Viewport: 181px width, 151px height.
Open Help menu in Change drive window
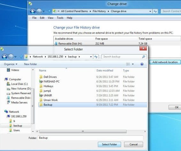click(x=70, y=18)
